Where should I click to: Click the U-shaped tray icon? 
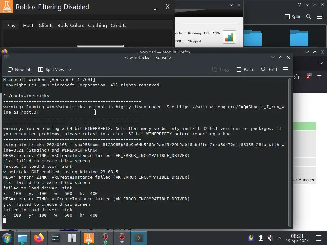click(251, 238)
